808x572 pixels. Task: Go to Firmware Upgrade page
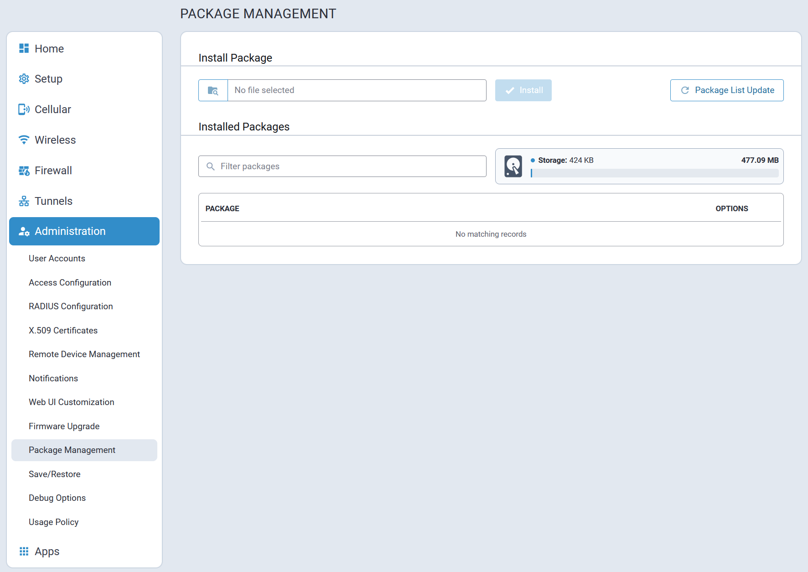pos(64,426)
